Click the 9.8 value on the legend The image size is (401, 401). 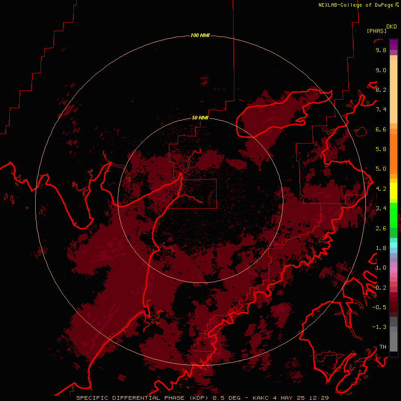(381, 50)
